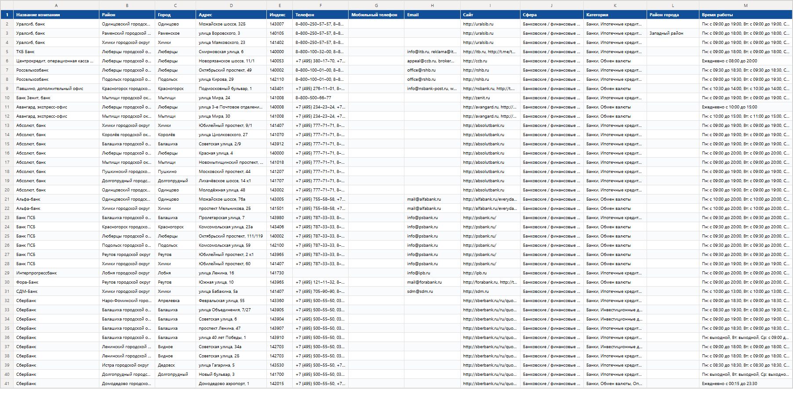The image size is (793, 396).
Task: Click the 'Город' header cell
Action: 175,15
